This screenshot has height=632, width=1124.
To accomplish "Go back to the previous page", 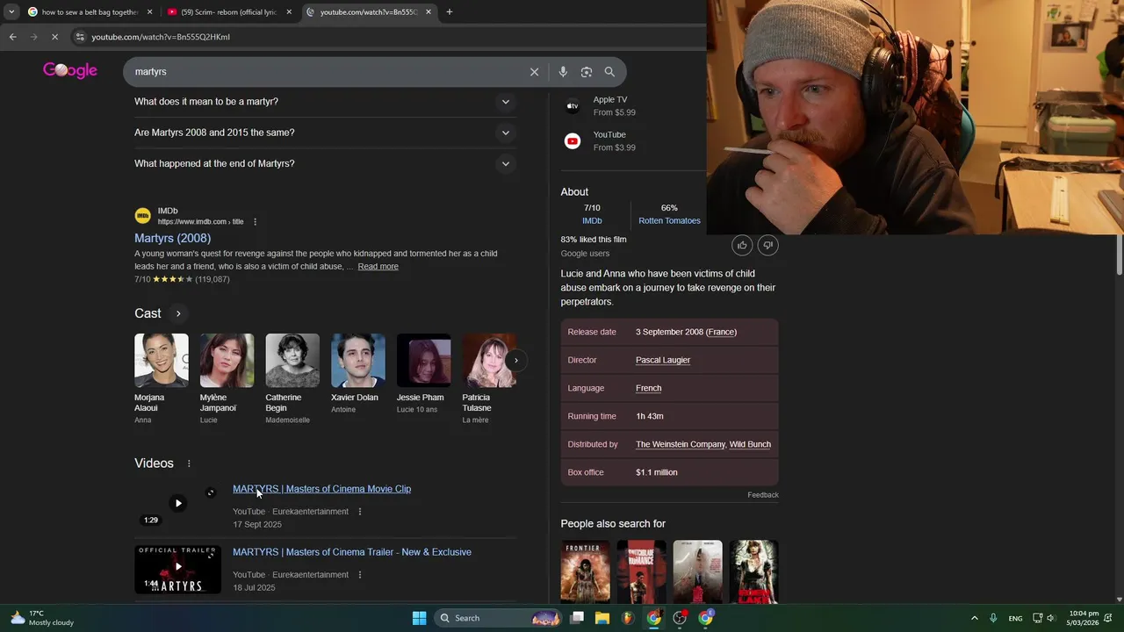I will point(12,37).
